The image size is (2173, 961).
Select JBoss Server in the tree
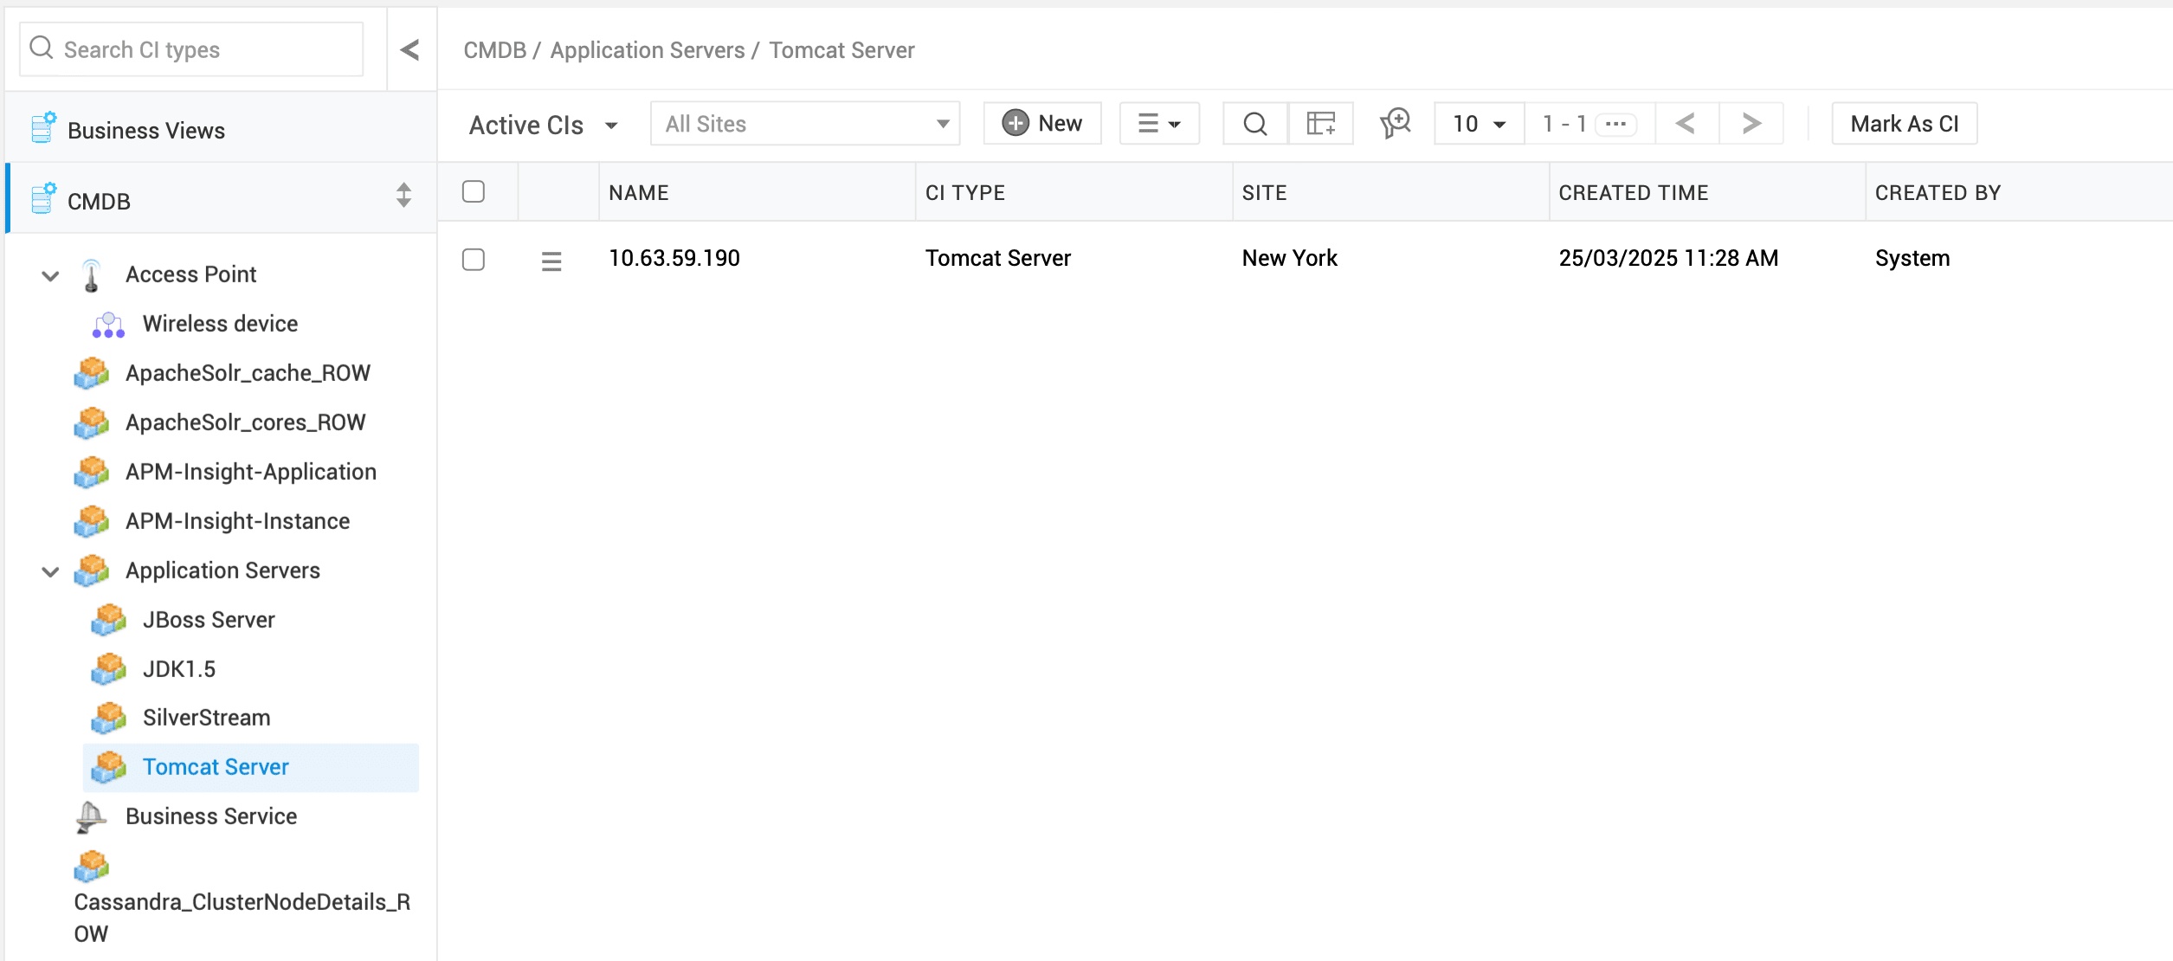click(x=209, y=620)
